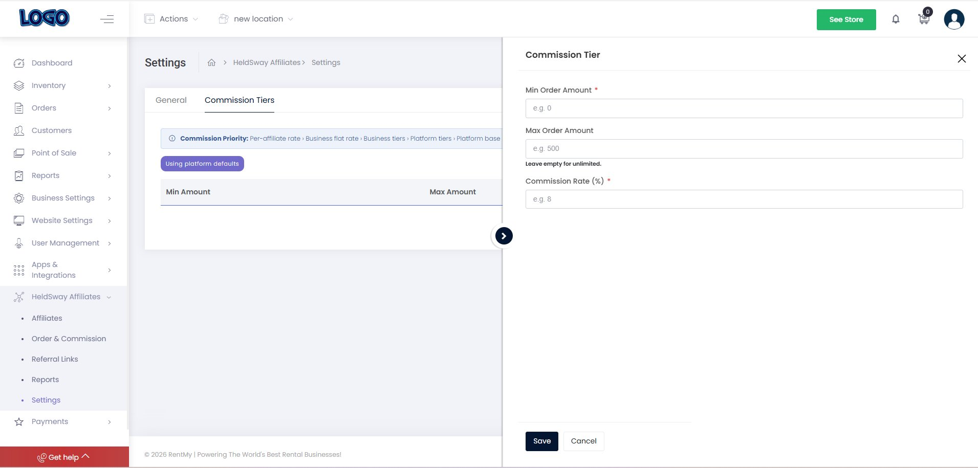Click the User Management icon
The image size is (978, 468).
click(x=19, y=243)
